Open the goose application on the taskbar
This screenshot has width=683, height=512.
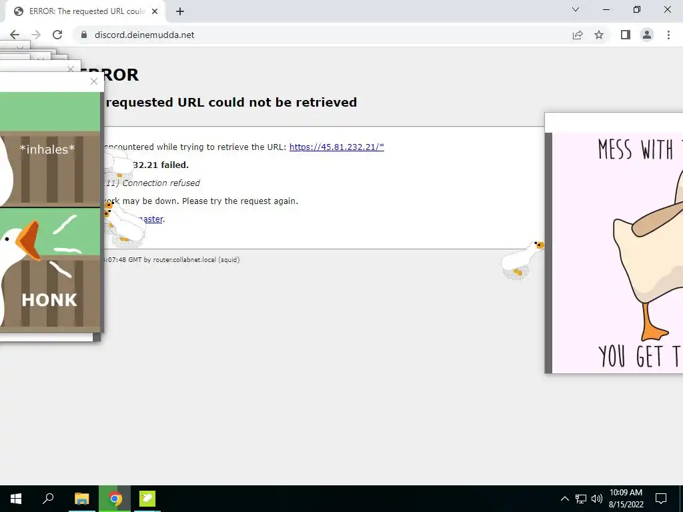(147, 499)
